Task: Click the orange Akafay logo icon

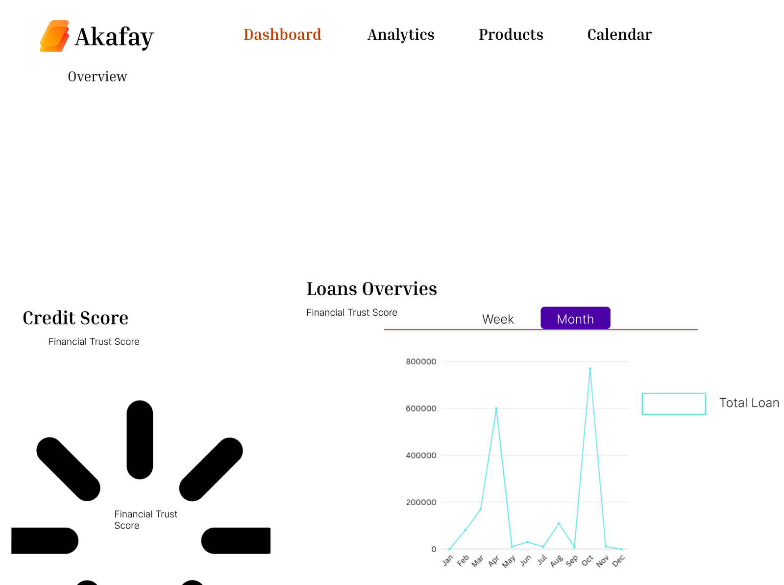Action: tap(54, 36)
